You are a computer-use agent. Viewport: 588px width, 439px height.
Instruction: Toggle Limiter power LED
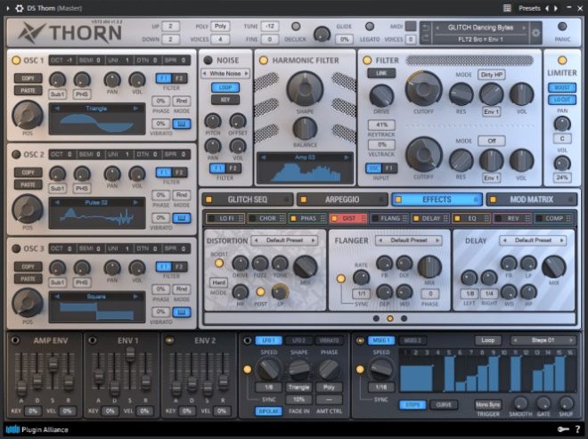pyautogui.click(x=562, y=60)
